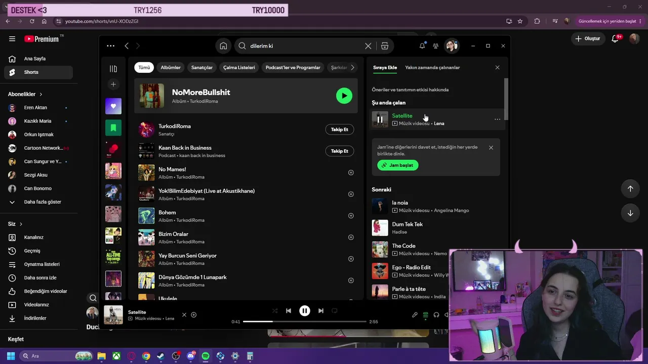Screen dimensions: 648x364
Task: Open Spotify home via the house icon
Action: 223,46
